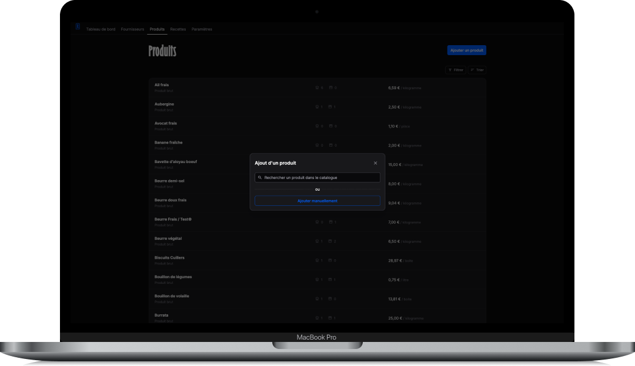Switch to the Recettes tab
This screenshot has width=635, height=366.
(x=178, y=29)
